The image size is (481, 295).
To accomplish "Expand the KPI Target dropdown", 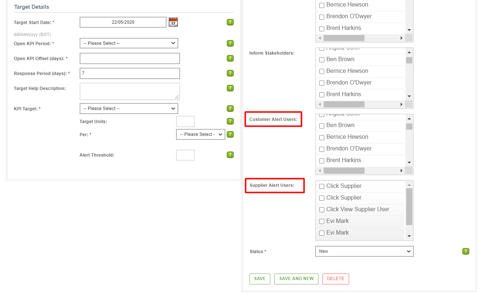I will (129, 109).
